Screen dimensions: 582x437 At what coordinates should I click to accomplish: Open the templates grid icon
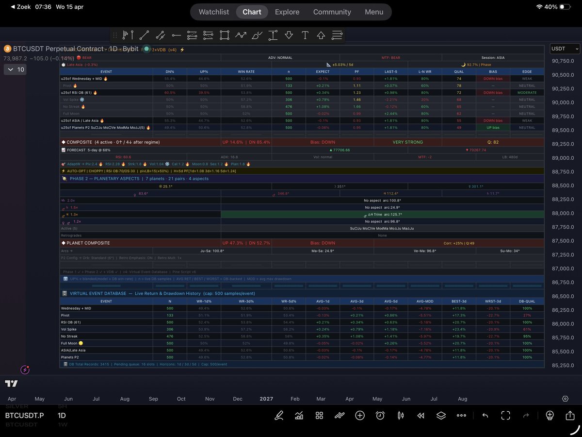319,415
